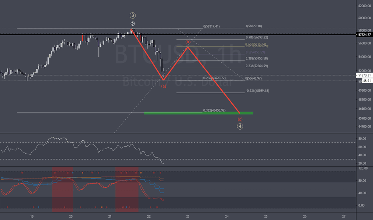Click date 26 on the time axis
Image resolution: width=373 pixels, height=220 pixels.
click(305, 216)
